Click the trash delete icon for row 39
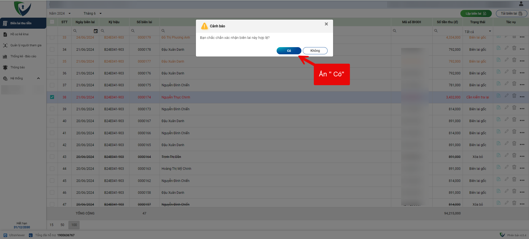 (x=514, y=108)
